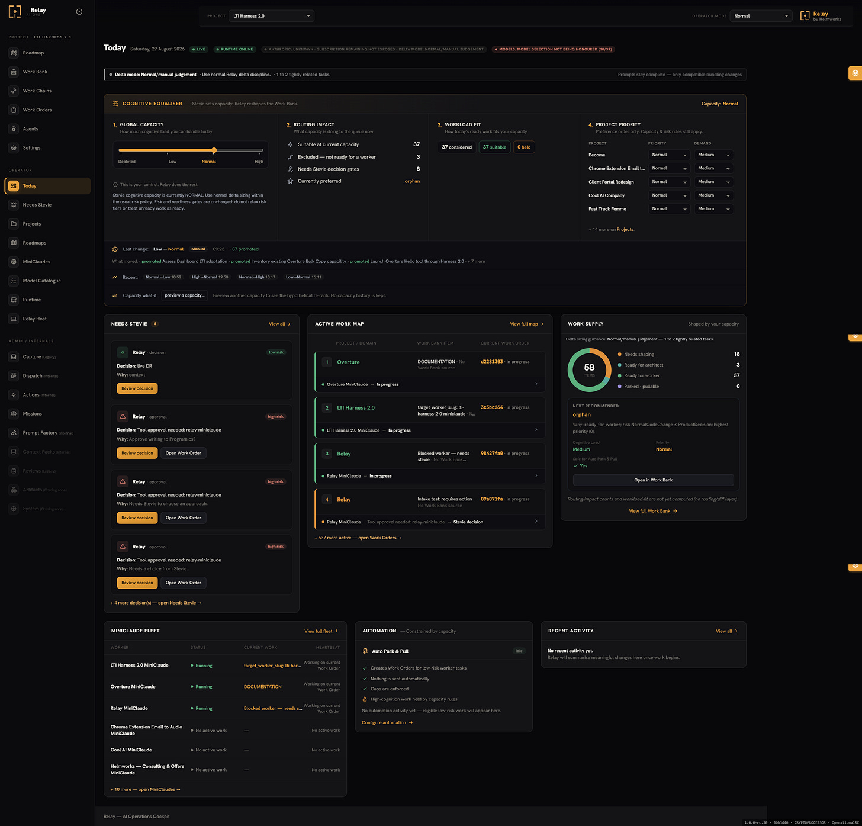
Task: Click the RUNTIME ONLINE status badge
Action: 234,49
